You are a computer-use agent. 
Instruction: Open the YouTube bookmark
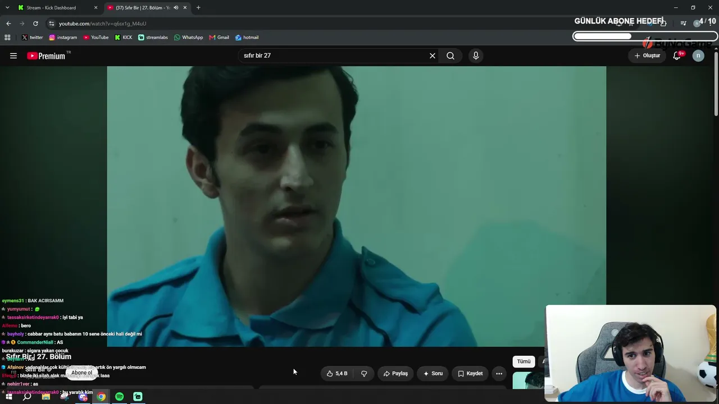click(96, 38)
